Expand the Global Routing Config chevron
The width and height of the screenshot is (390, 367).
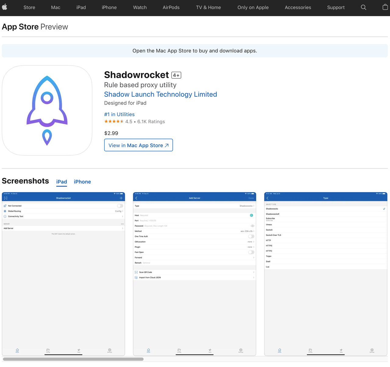(122, 211)
